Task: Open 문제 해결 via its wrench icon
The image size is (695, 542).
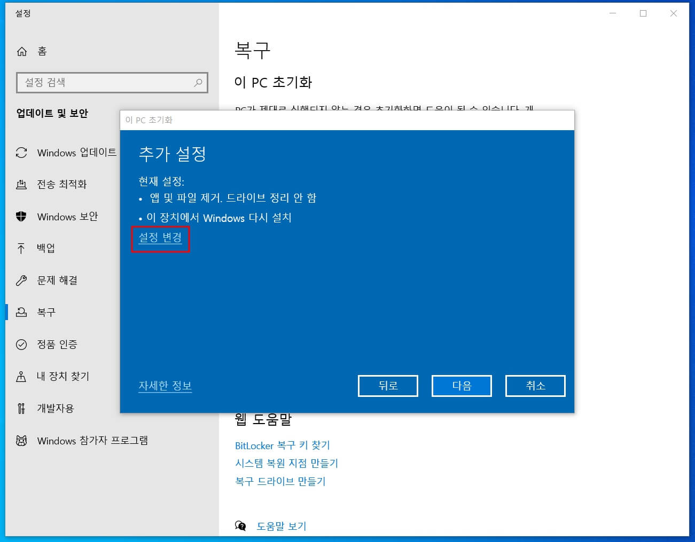Action: click(x=21, y=280)
